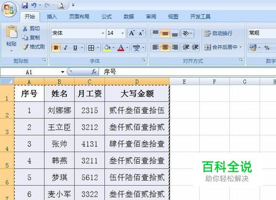Toggle Align Text Right

(x=174, y=47)
